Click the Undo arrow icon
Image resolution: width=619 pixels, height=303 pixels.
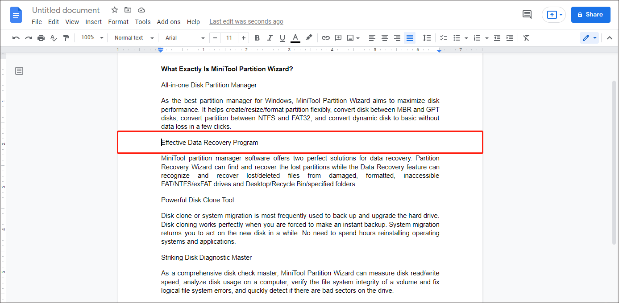[16, 38]
